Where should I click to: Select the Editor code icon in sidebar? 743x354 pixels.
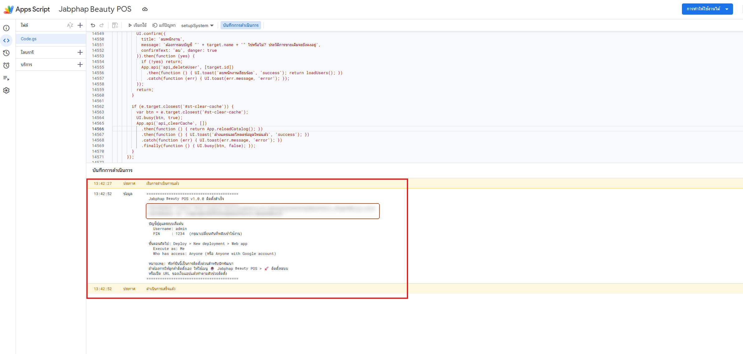(x=6, y=41)
